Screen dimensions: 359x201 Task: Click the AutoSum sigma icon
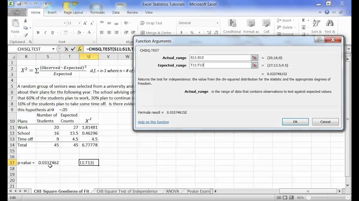coord(303,20)
